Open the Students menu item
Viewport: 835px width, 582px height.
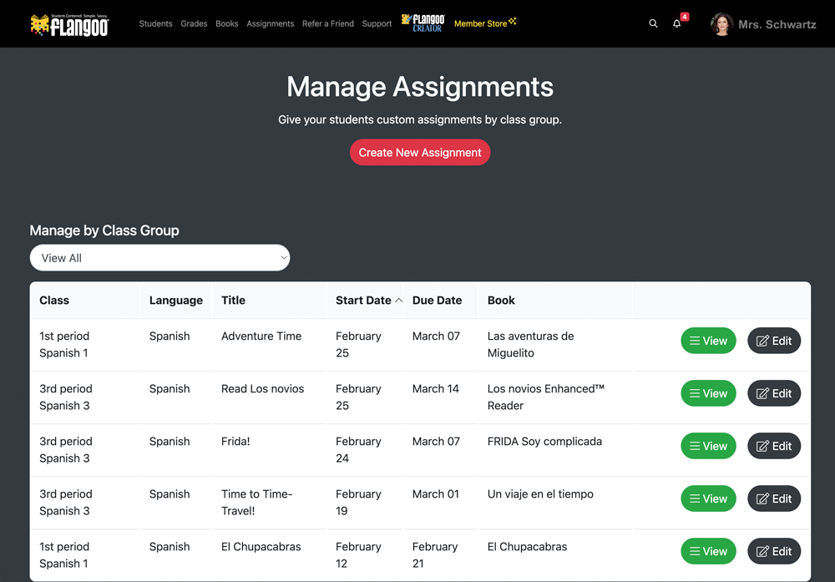(155, 24)
